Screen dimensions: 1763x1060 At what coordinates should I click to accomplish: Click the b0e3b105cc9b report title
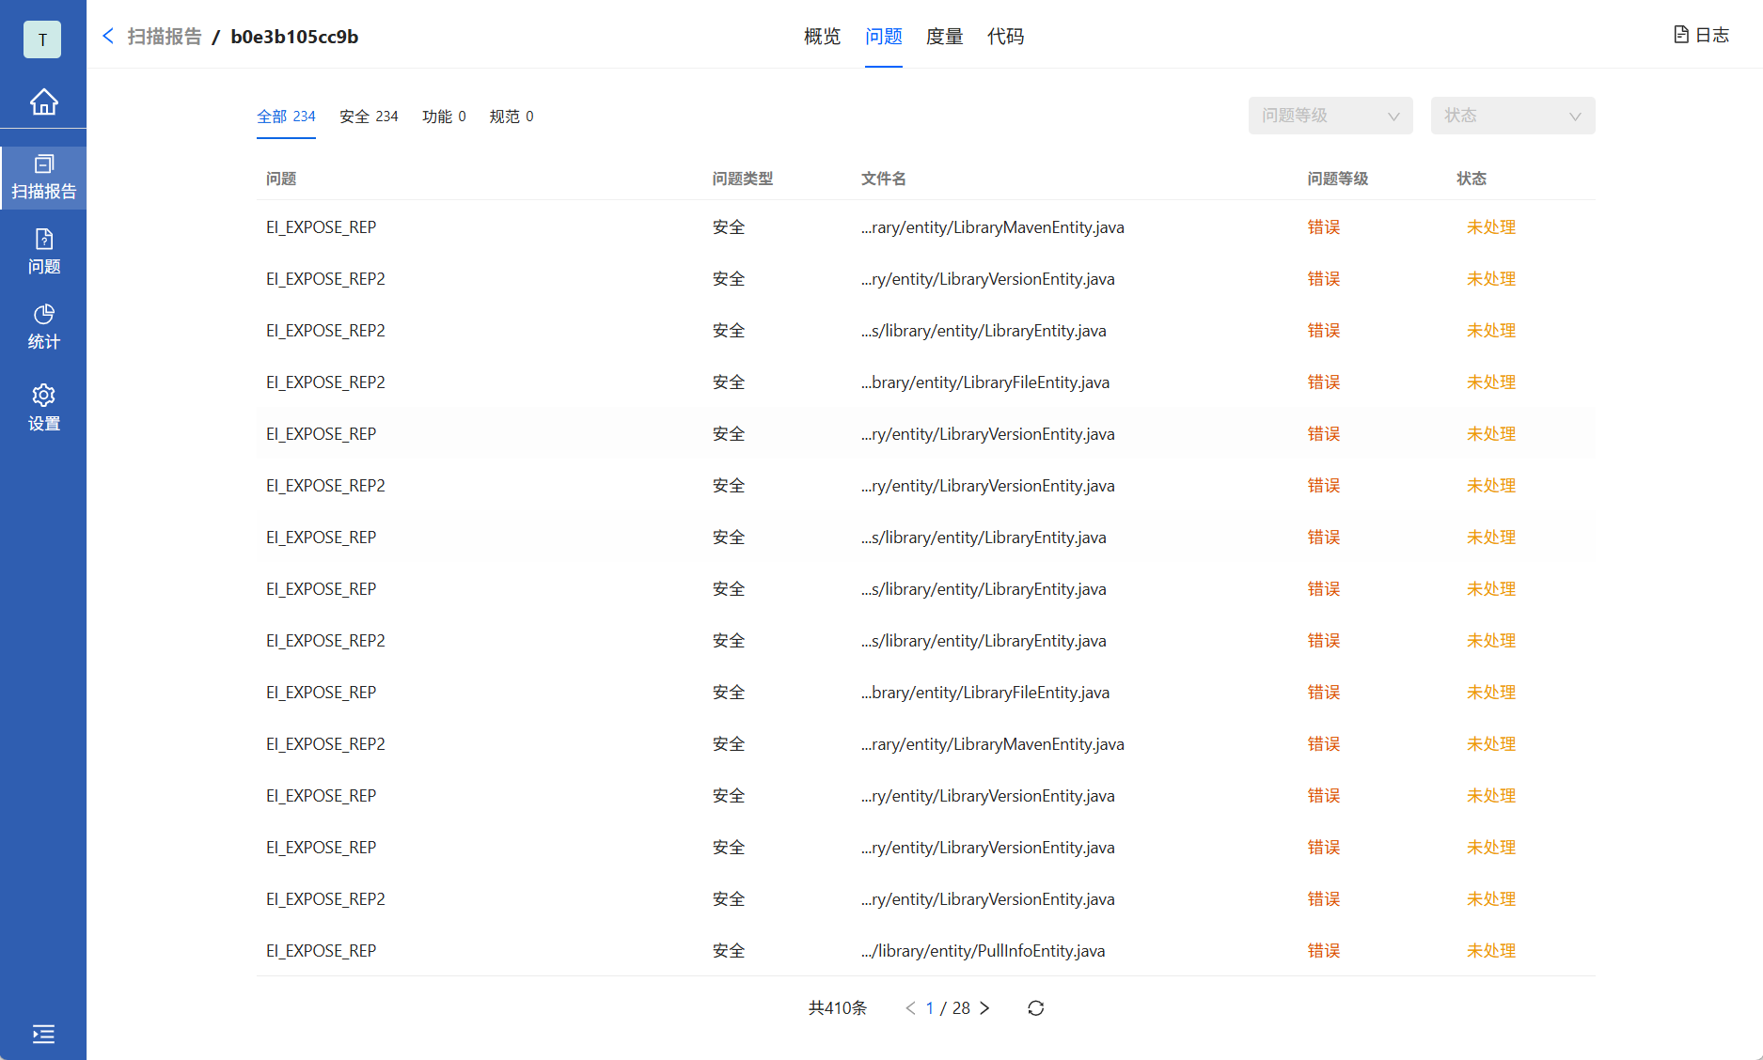click(294, 36)
